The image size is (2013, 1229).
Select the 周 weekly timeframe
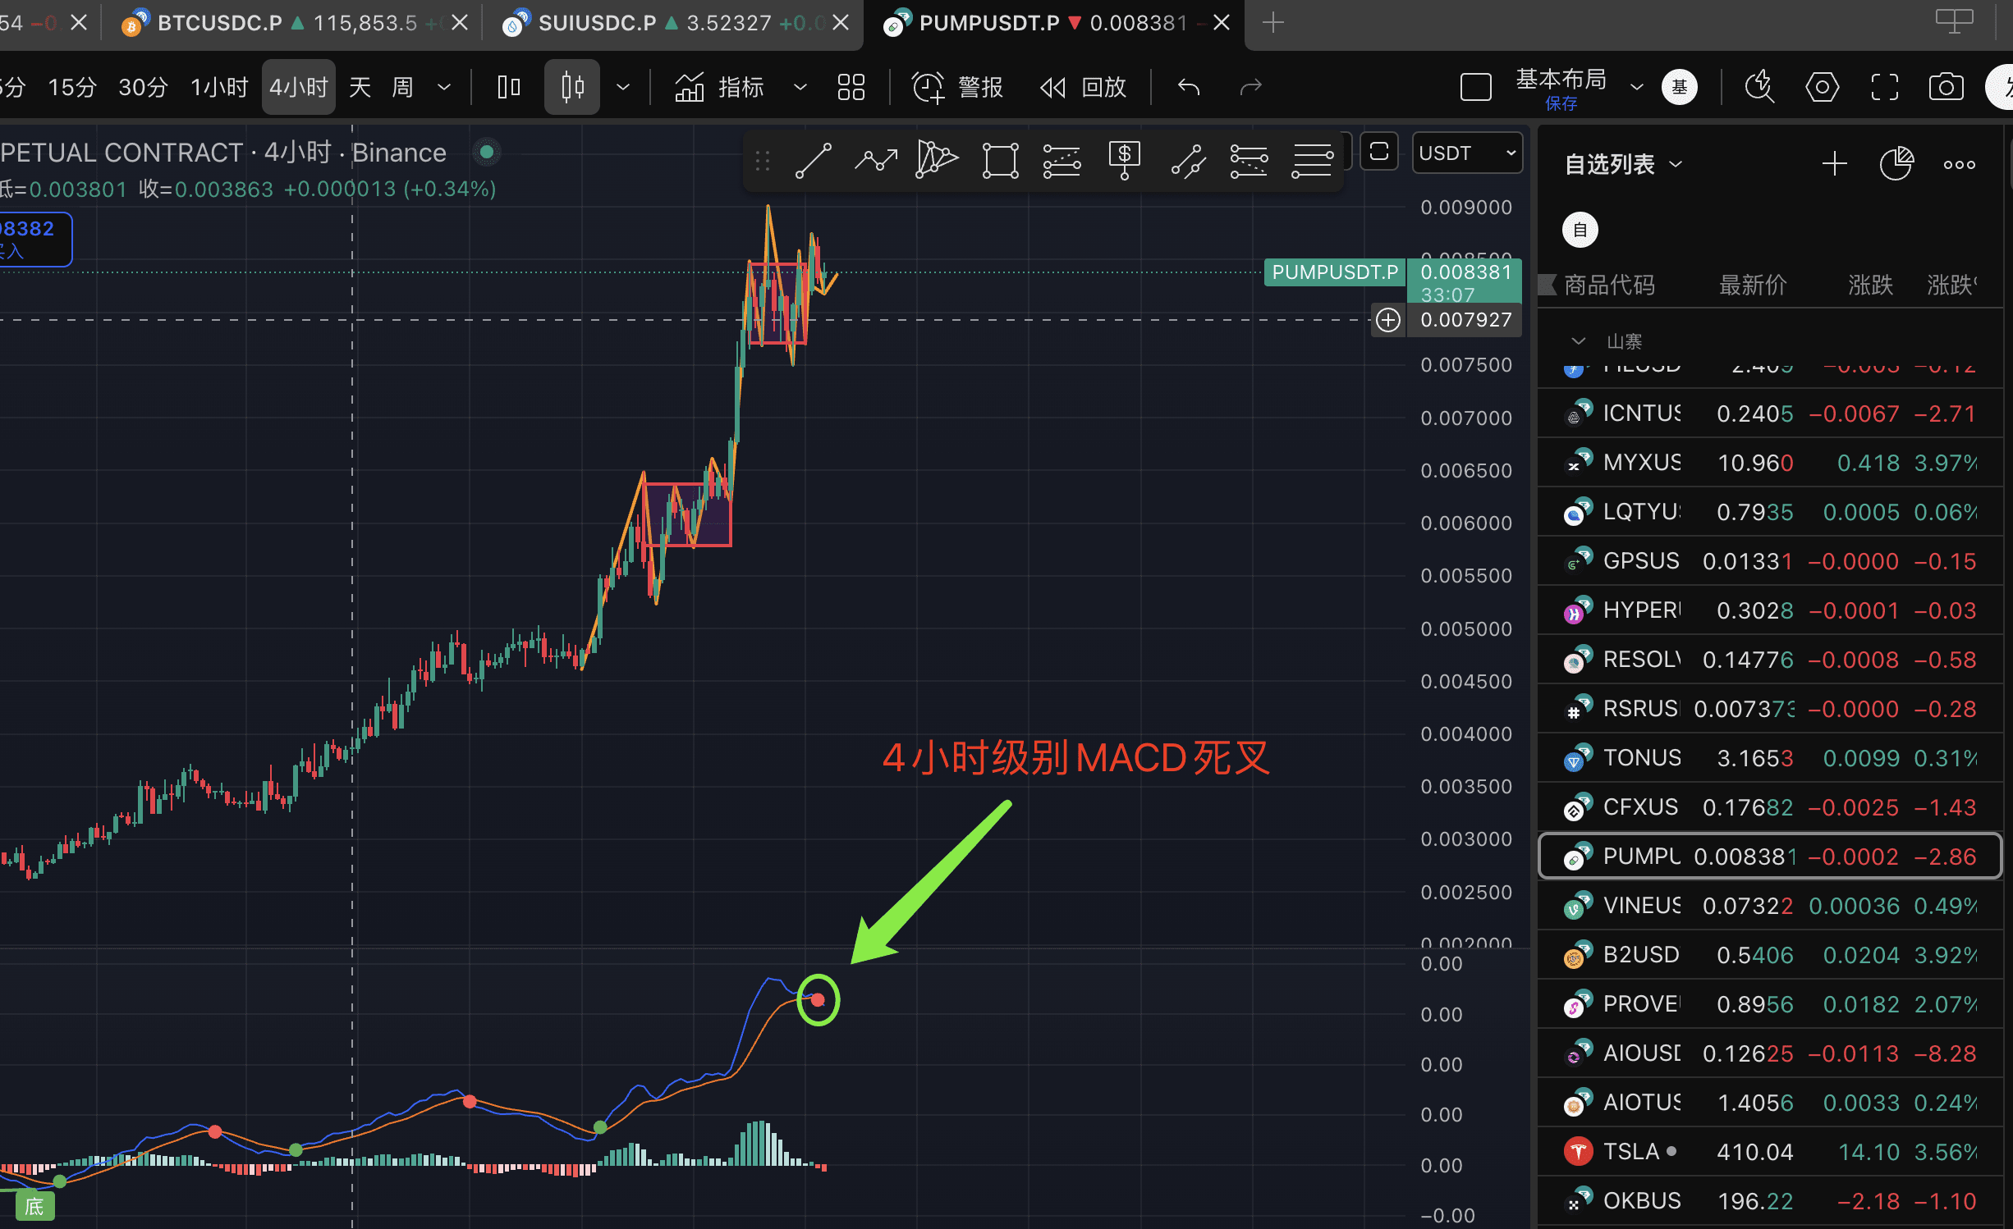[x=402, y=87]
